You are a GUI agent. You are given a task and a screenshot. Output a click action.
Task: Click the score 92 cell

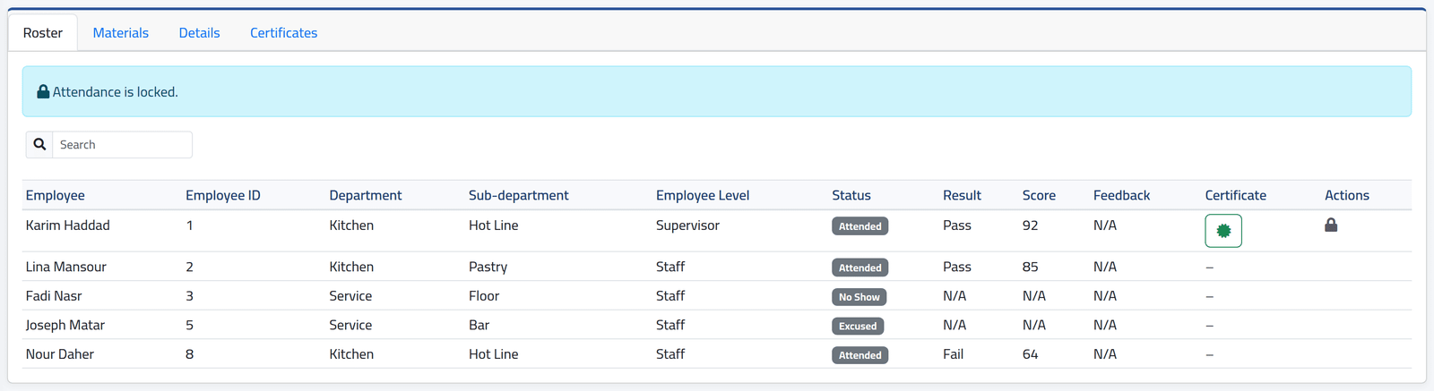1031,225
